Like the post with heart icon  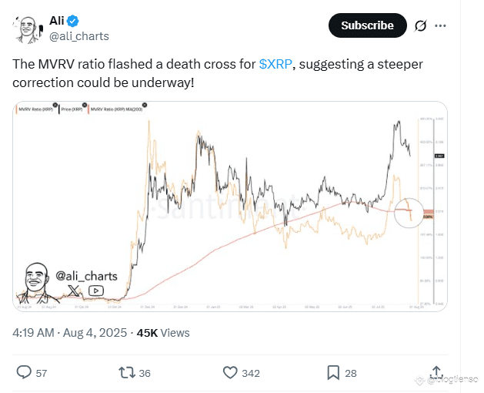click(x=230, y=373)
